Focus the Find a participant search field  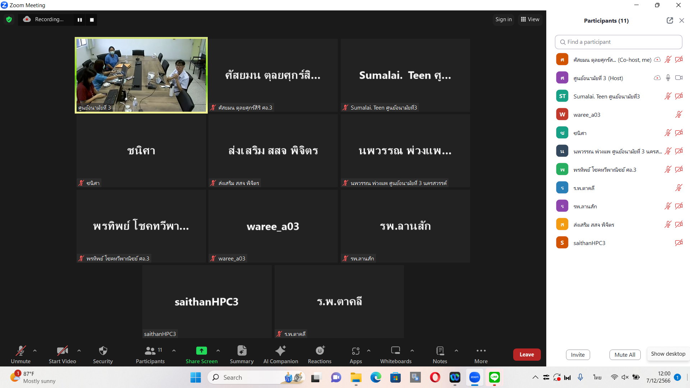618,42
